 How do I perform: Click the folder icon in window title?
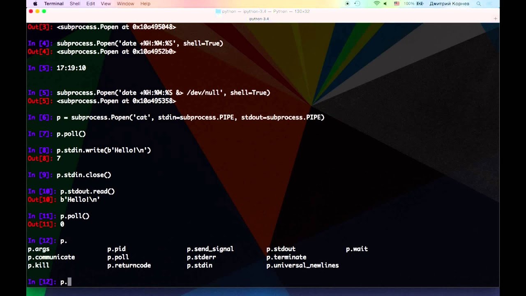coord(218,12)
